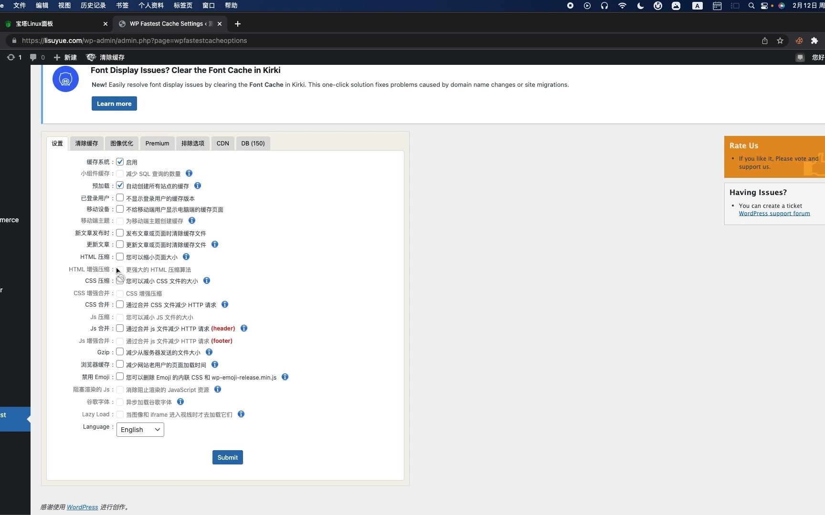Open 历史记录 menu in menu bar
Screen dimensions: 825x515
93,6
